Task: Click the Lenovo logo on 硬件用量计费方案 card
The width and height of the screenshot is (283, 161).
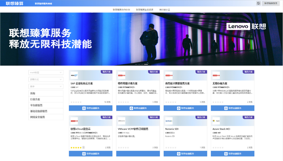Action: click(121, 76)
